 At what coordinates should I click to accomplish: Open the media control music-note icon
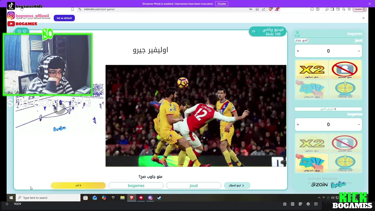tap(327, 9)
